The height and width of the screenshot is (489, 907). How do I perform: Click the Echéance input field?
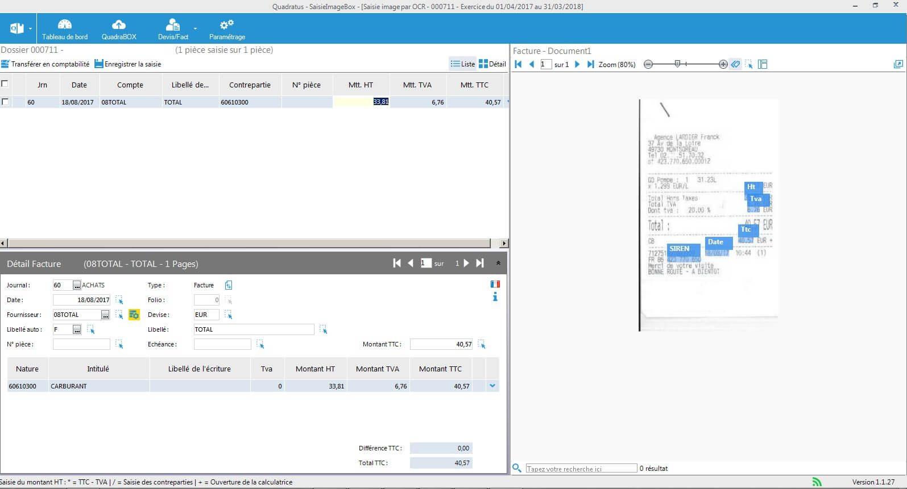pyautogui.click(x=222, y=344)
